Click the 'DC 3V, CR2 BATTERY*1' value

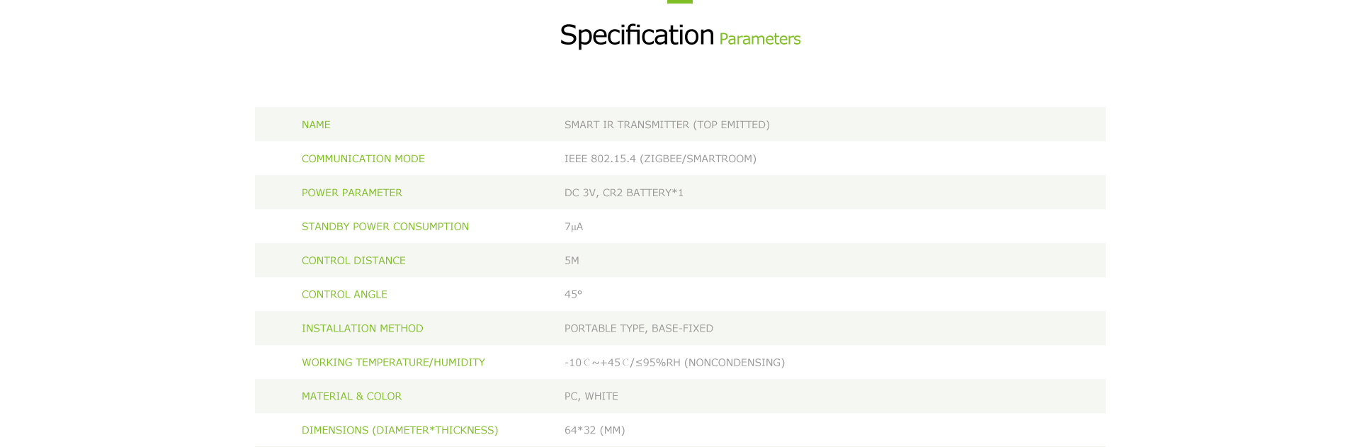(x=623, y=193)
